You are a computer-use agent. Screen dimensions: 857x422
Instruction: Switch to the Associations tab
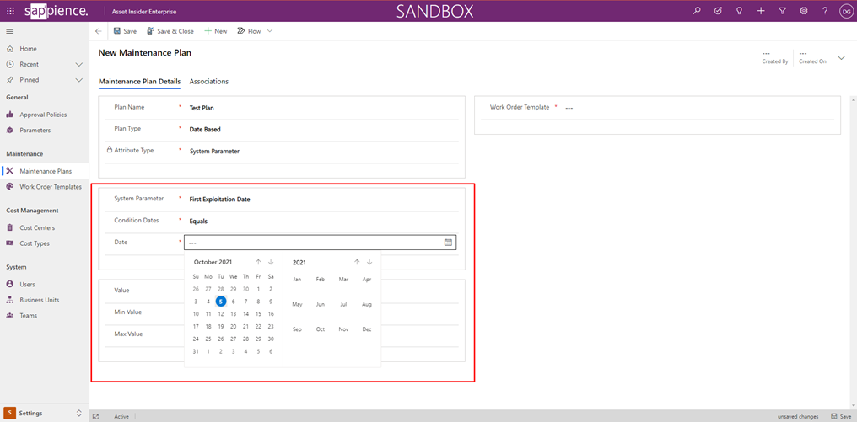[208, 82]
